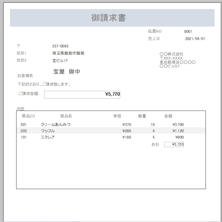Click quantity 10 in クリームあんみつ row

[x=153, y=125]
